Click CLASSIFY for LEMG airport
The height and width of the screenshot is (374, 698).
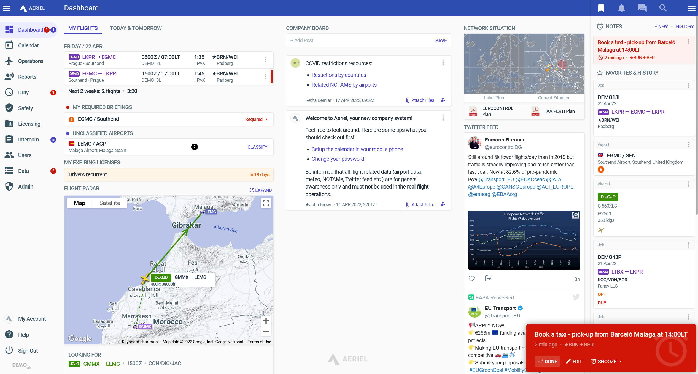(x=257, y=147)
